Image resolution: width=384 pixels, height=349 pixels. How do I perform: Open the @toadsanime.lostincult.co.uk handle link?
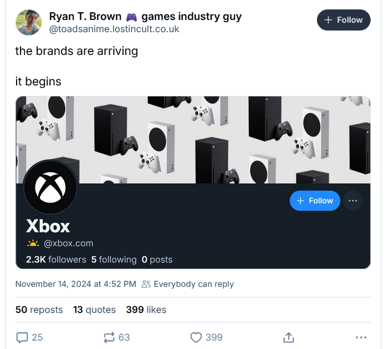point(114,29)
